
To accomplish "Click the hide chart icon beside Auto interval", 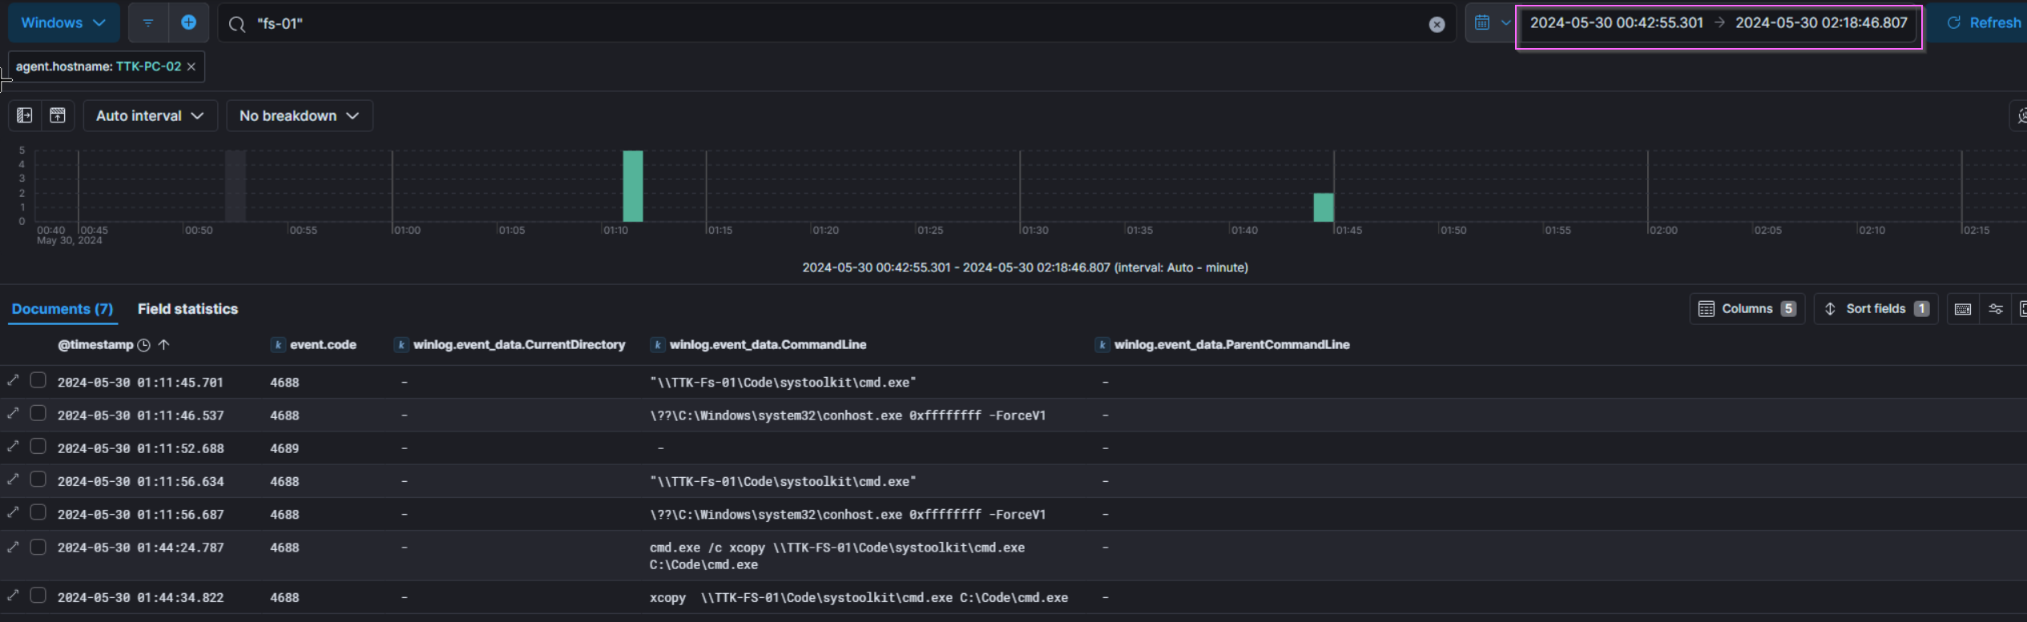I will point(58,116).
